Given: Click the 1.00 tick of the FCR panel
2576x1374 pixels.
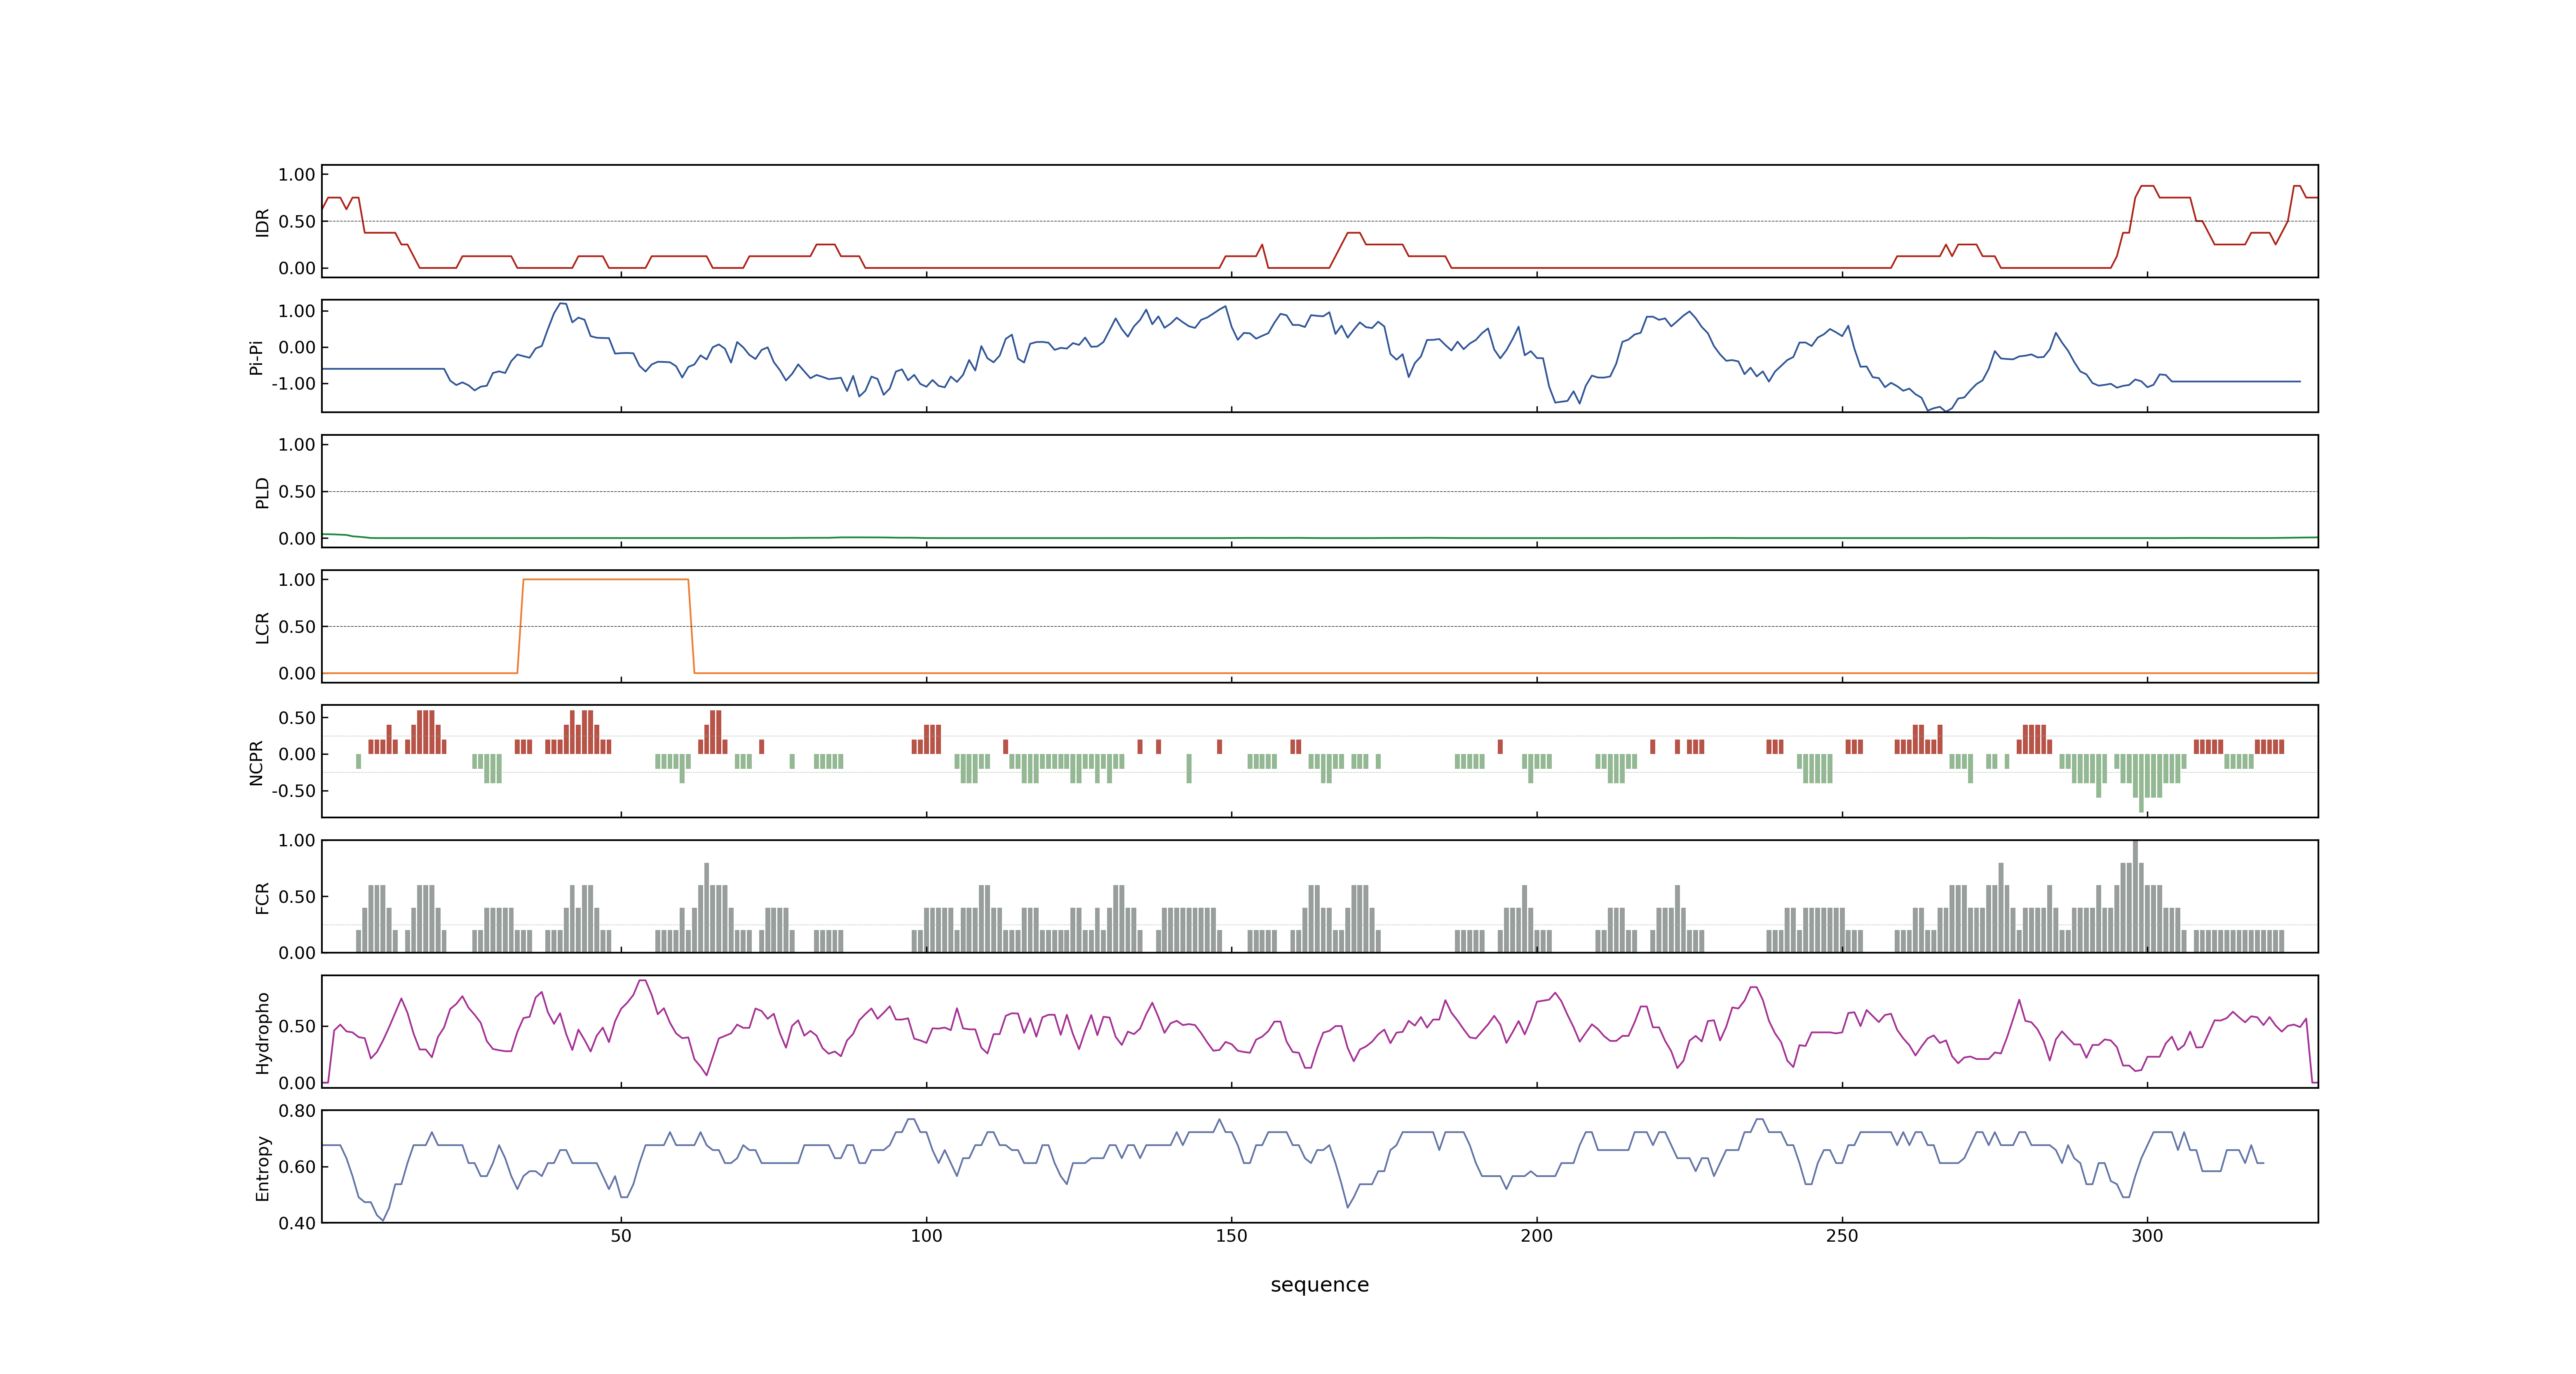Looking at the screenshot, I should pos(297,841).
